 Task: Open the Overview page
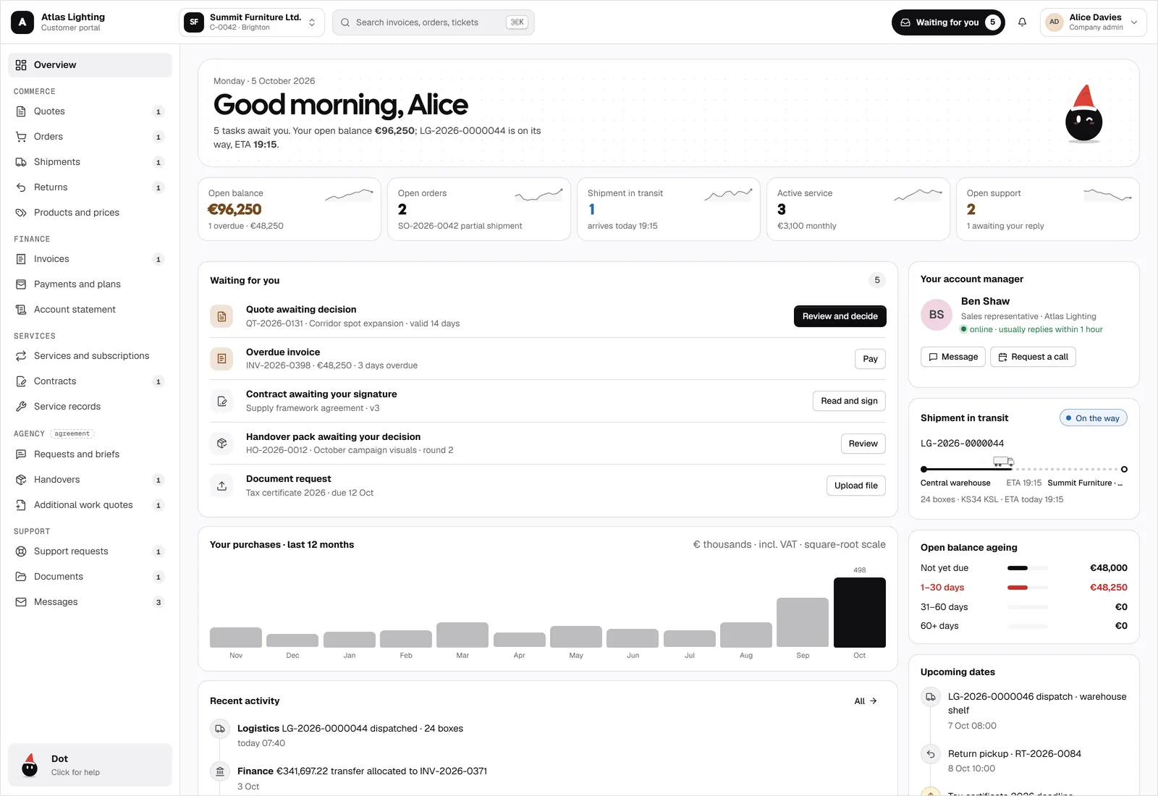pyautogui.click(x=90, y=65)
